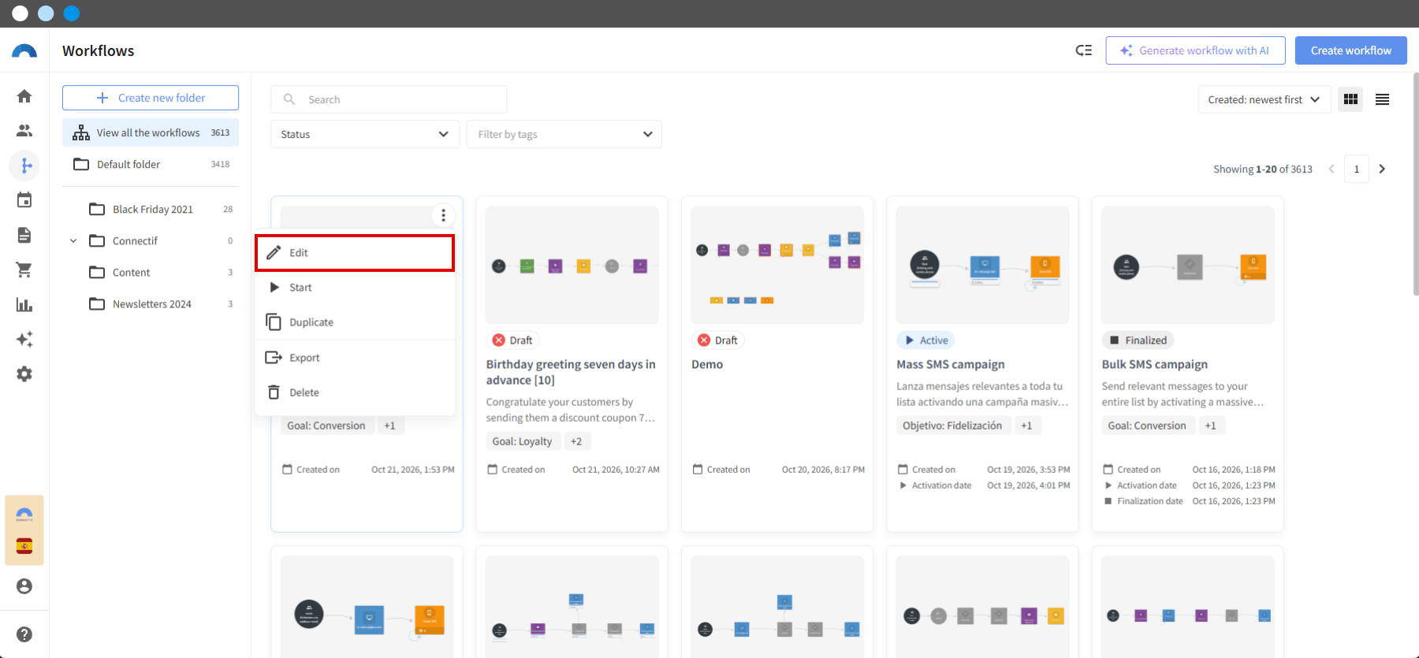Choose Start from the context menu
This screenshot has height=658, width=1419.
coord(355,288)
